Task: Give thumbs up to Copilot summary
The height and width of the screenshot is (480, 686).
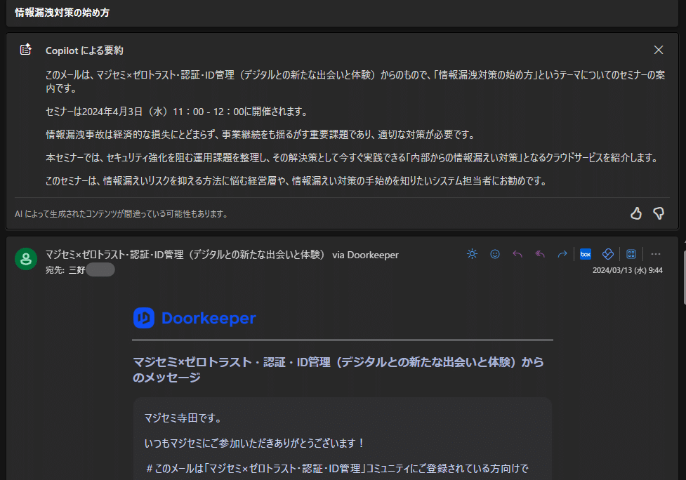Action: 635,213
